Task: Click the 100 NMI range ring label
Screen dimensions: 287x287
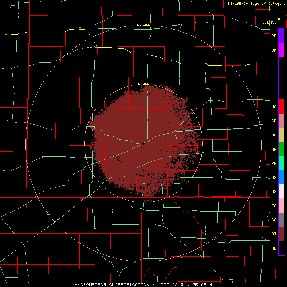Action: [143, 25]
